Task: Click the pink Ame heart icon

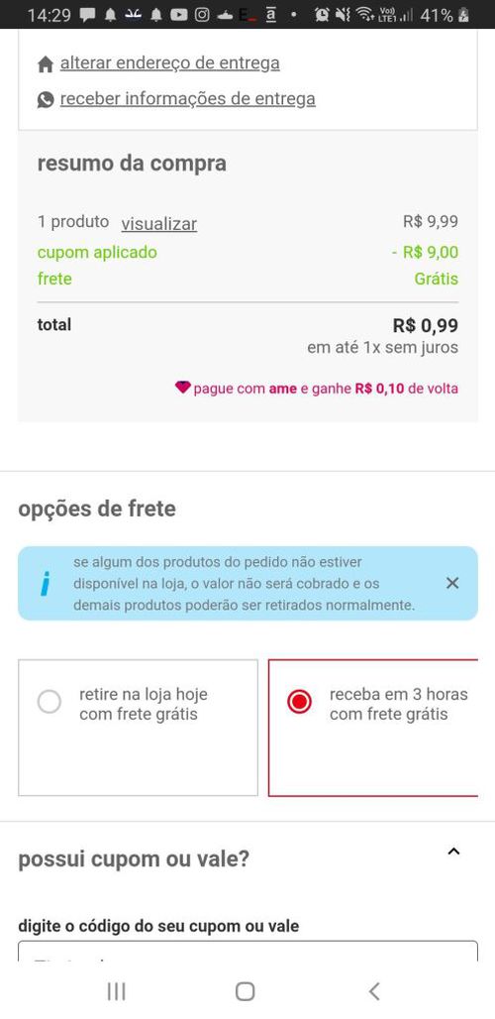Action: coord(183,388)
